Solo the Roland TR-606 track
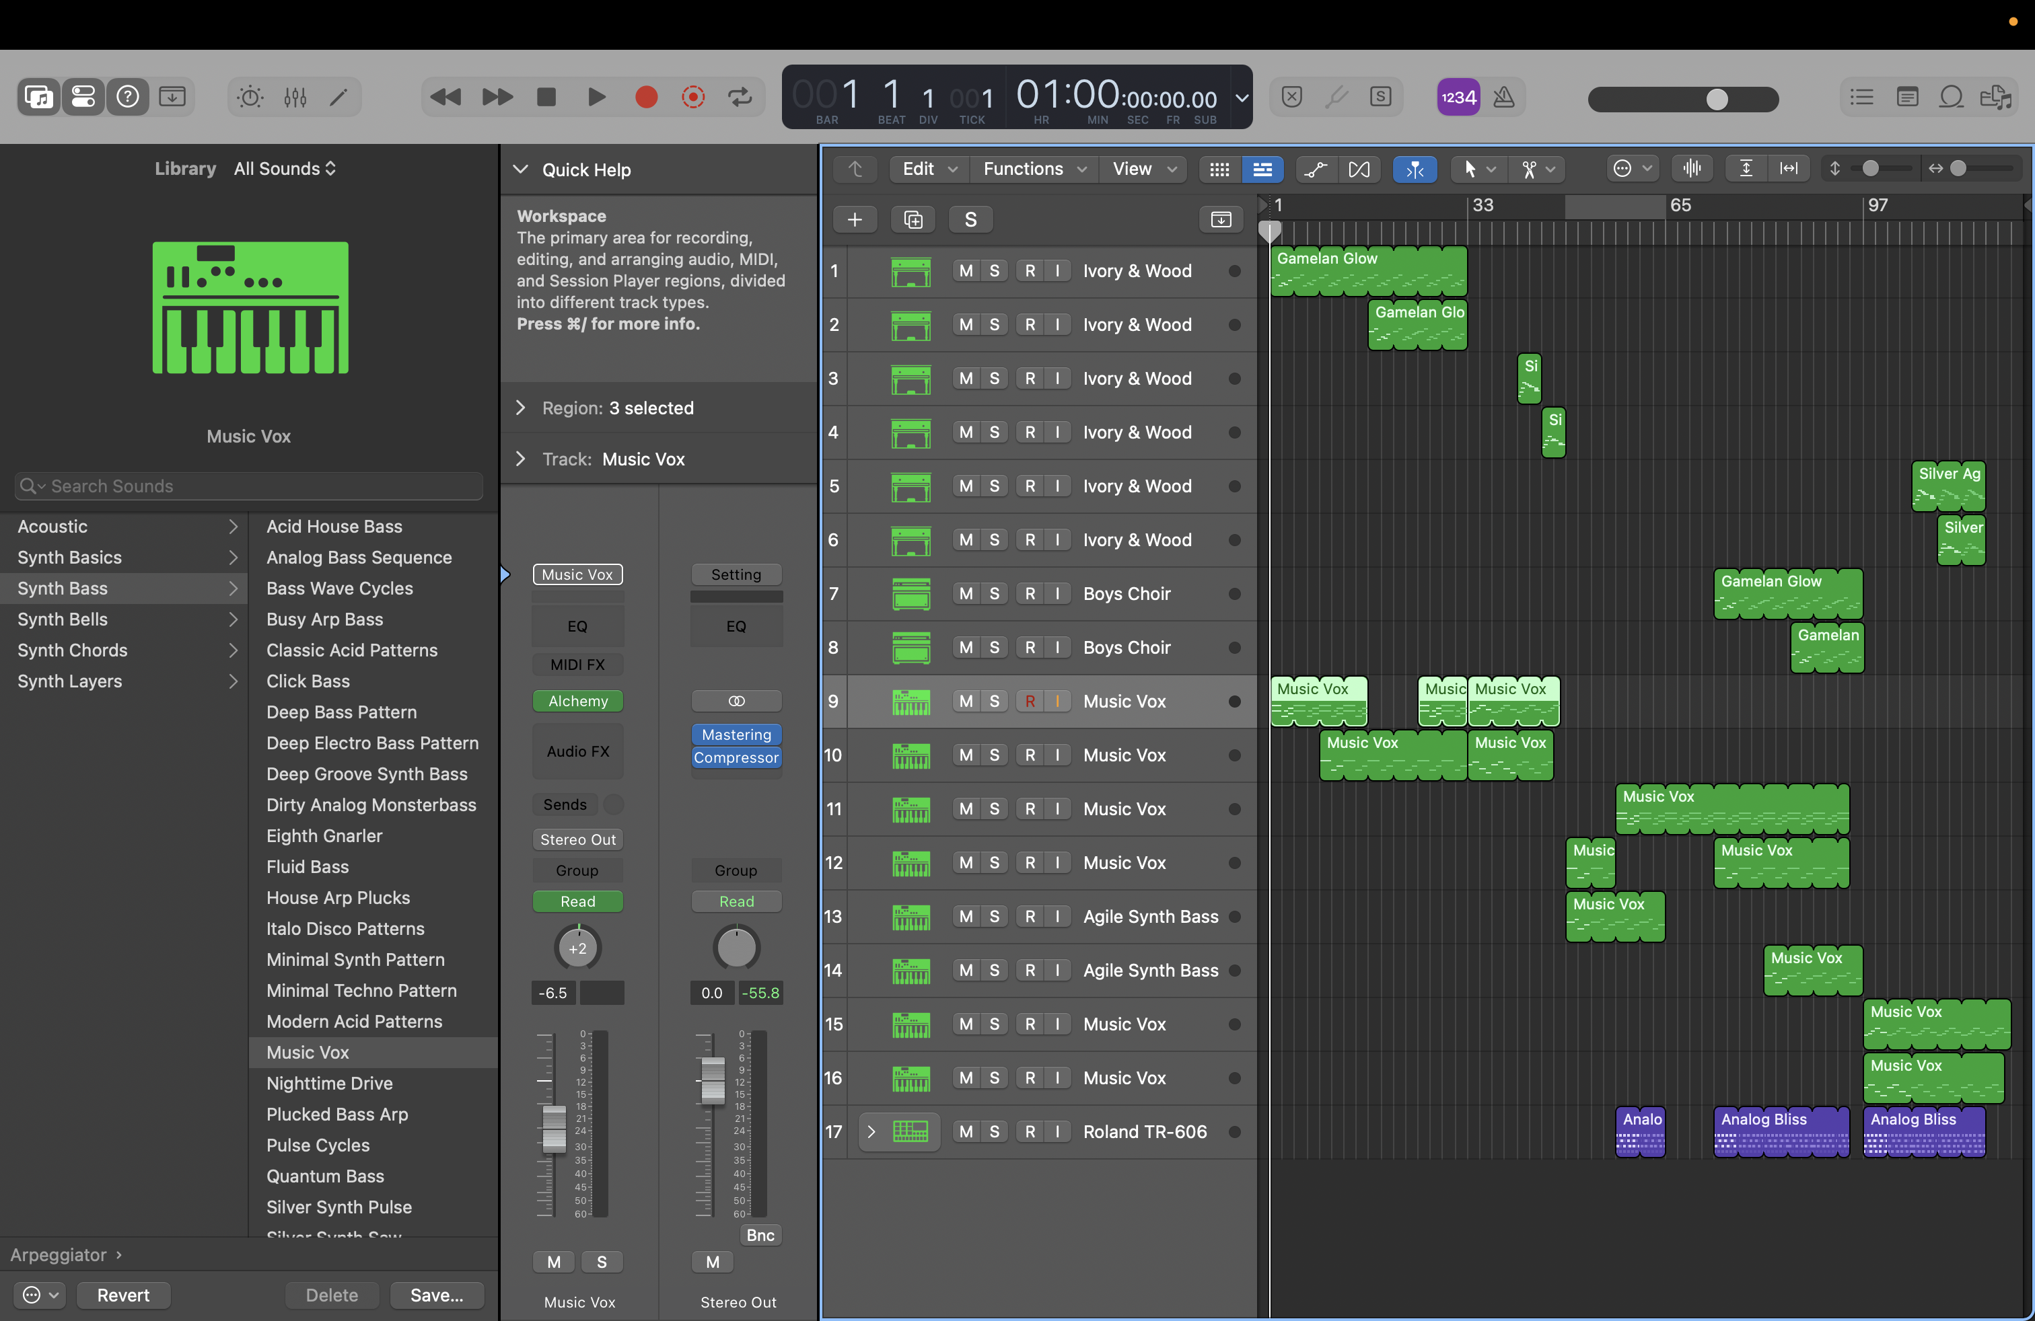This screenshot has width=2035, height=1321. pyautogui.click(x=993, y=1131)
